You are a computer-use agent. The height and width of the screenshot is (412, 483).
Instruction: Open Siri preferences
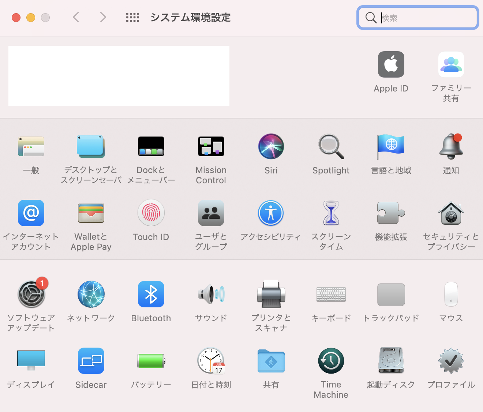click(271, 146)
